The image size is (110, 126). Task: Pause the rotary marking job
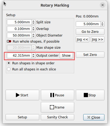pyautogui.click(x=58, y=95)
